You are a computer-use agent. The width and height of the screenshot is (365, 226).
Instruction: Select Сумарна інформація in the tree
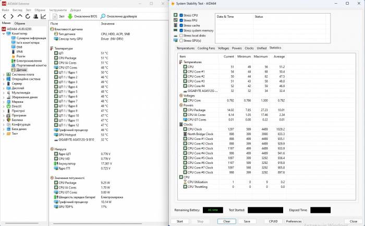(31, 38)
